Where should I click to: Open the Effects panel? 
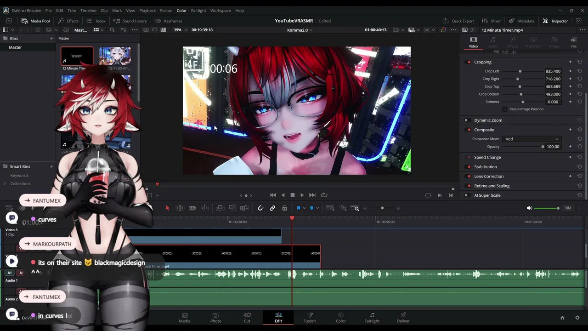click(x=68, y=21)
